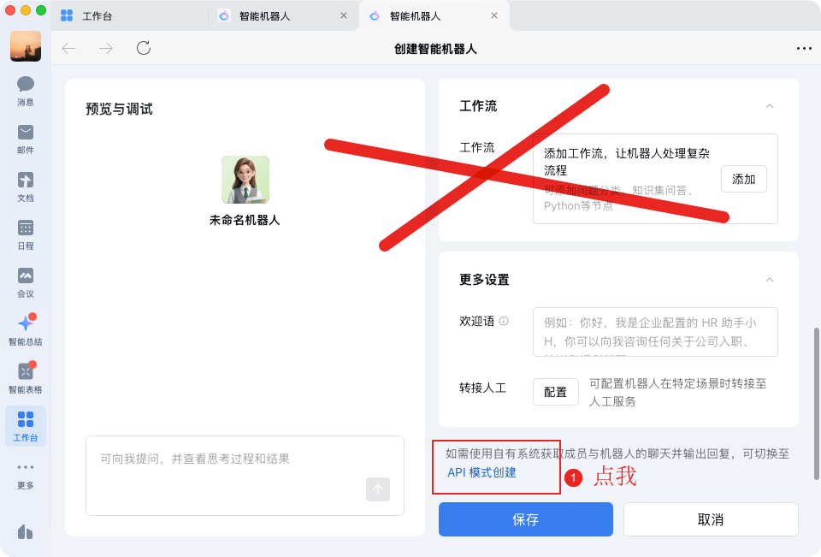Screen dimensions: 821x557
Task: Click the reload page icon
Action: pyautogui.click(x=144, y=48)
